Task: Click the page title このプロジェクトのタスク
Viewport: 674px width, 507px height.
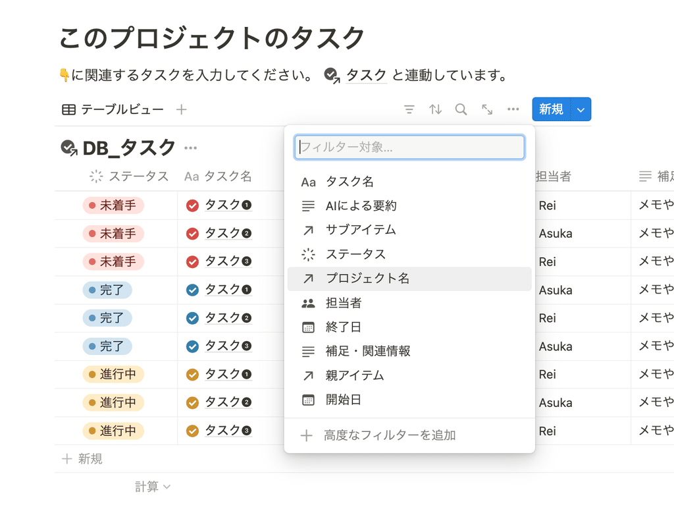Action: click(211, 38)
